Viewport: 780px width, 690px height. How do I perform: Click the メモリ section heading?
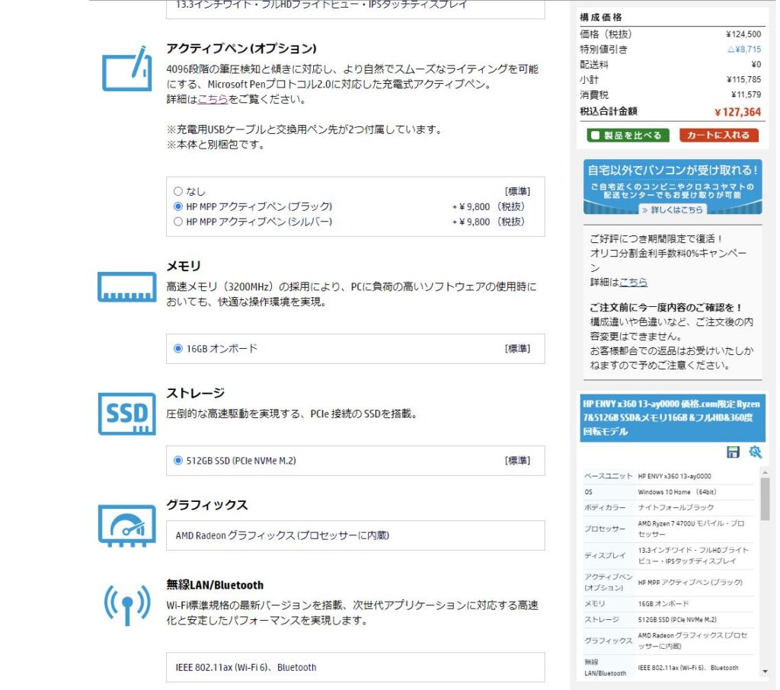184,266
